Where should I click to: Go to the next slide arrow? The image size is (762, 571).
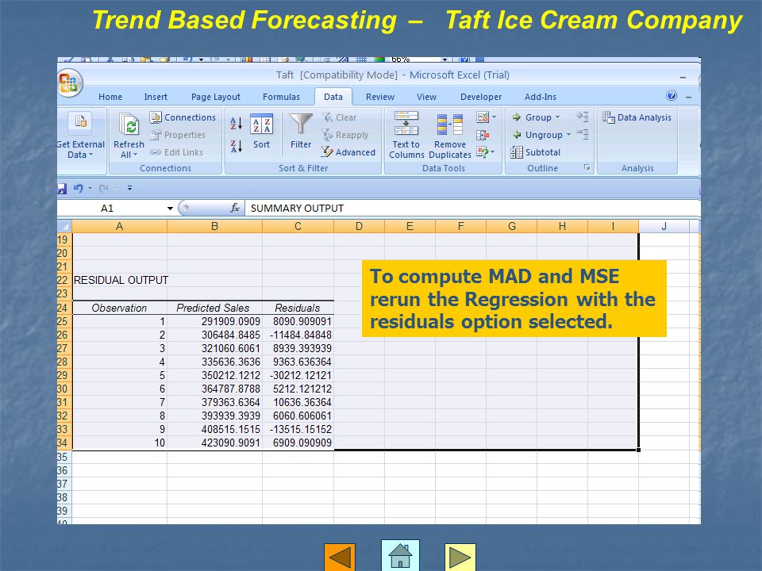460,557
